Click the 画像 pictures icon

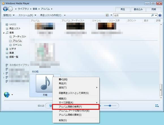[7, 53]
